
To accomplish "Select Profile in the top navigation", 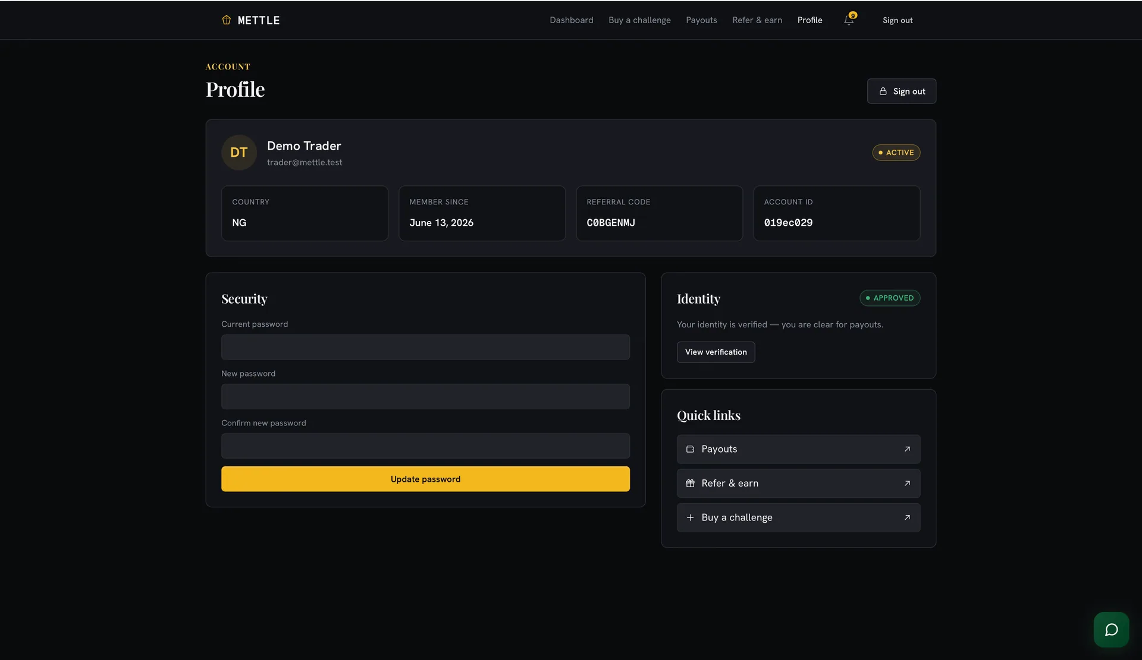I will coord(810,20).
